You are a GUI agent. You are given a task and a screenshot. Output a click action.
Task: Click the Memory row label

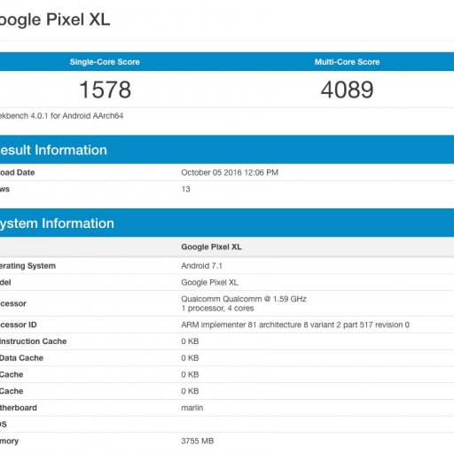click(x=9, y=441)
